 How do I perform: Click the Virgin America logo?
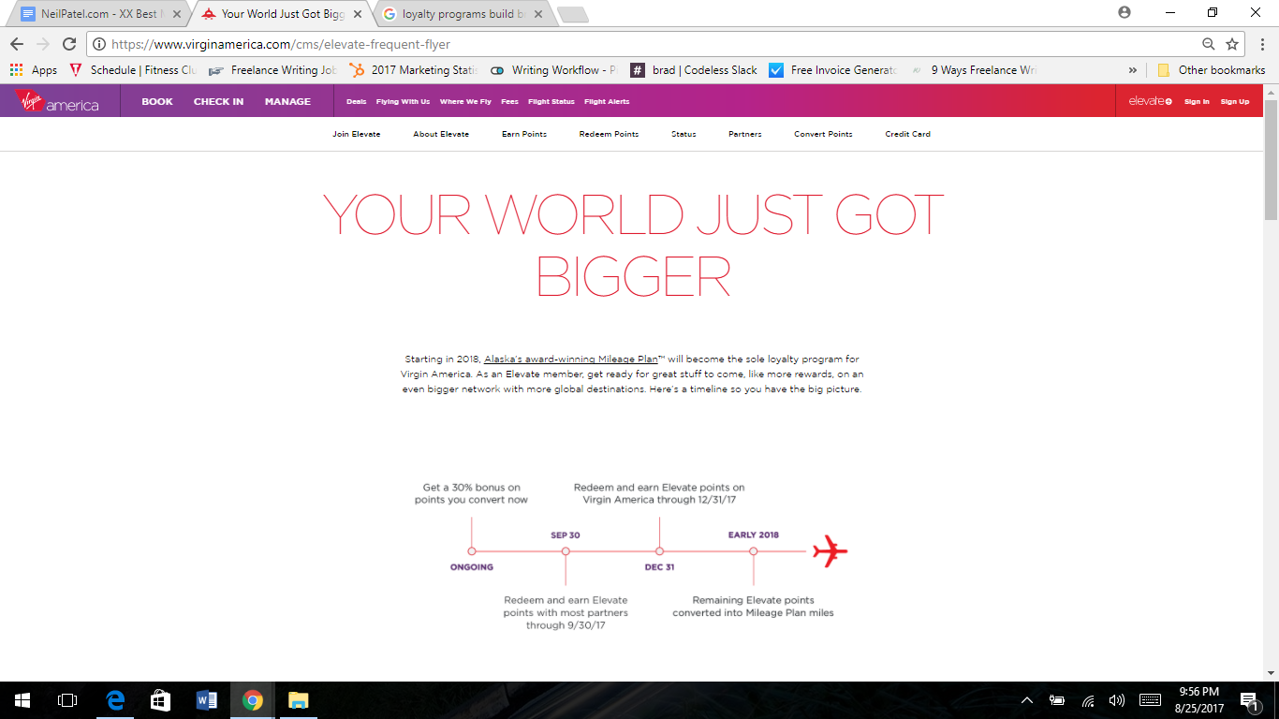click(57, 101)
